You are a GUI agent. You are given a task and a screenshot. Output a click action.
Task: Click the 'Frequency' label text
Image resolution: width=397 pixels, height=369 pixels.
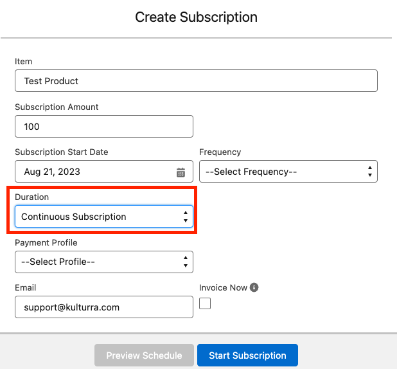tap(220, 152)
